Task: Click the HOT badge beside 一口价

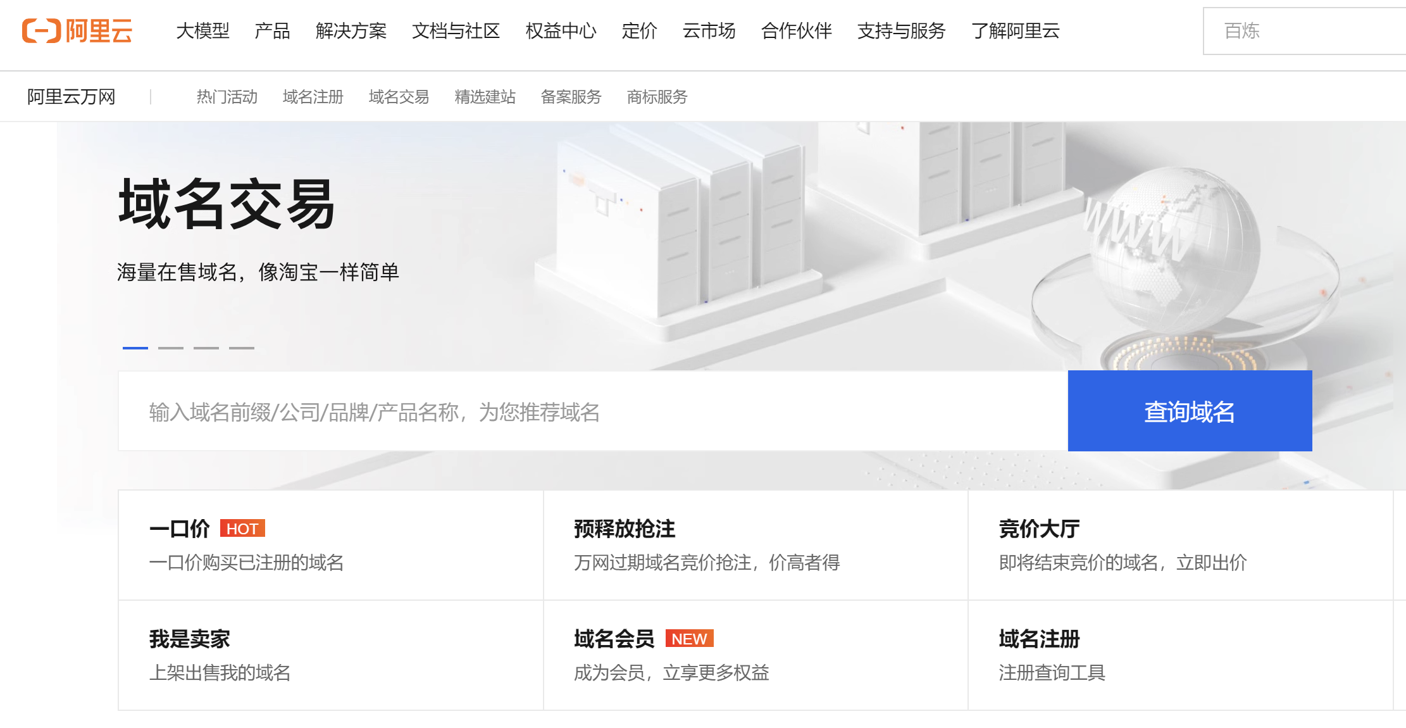Action: pos(242,529)
